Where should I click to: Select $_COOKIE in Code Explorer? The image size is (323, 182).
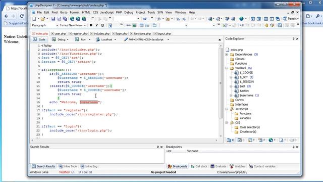click(x=246, y=73)
